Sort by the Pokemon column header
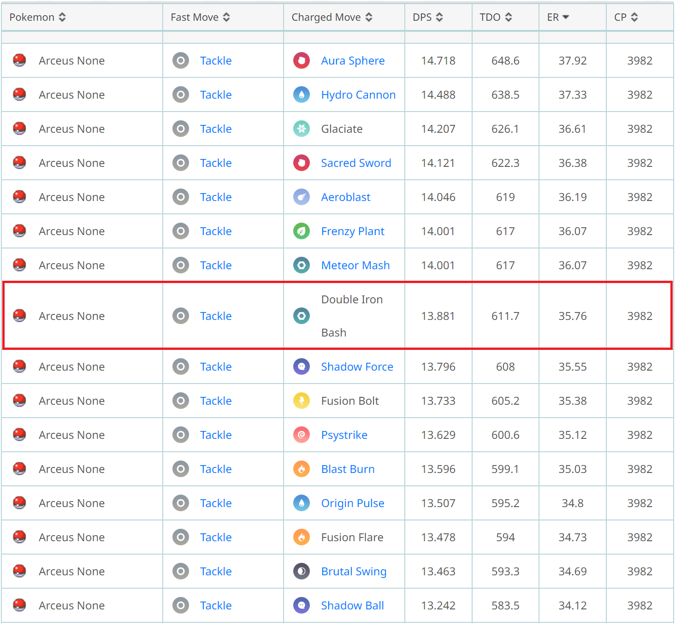This screenshot has width=675, height=626. coord(37,17)
